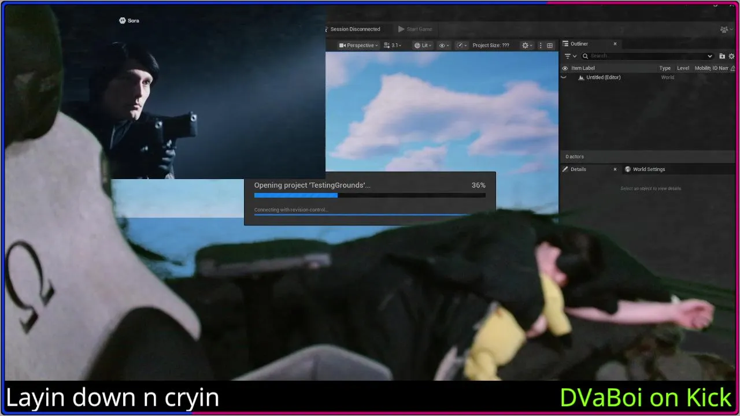Click the World type cell

[667, 77]
